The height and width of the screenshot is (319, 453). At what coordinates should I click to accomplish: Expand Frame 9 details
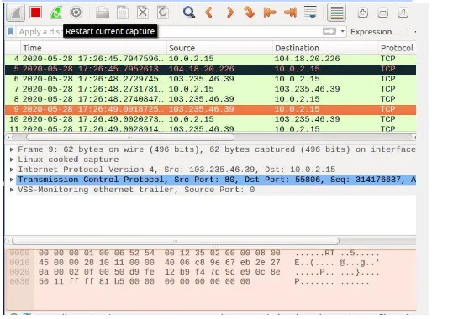point(12,149)
